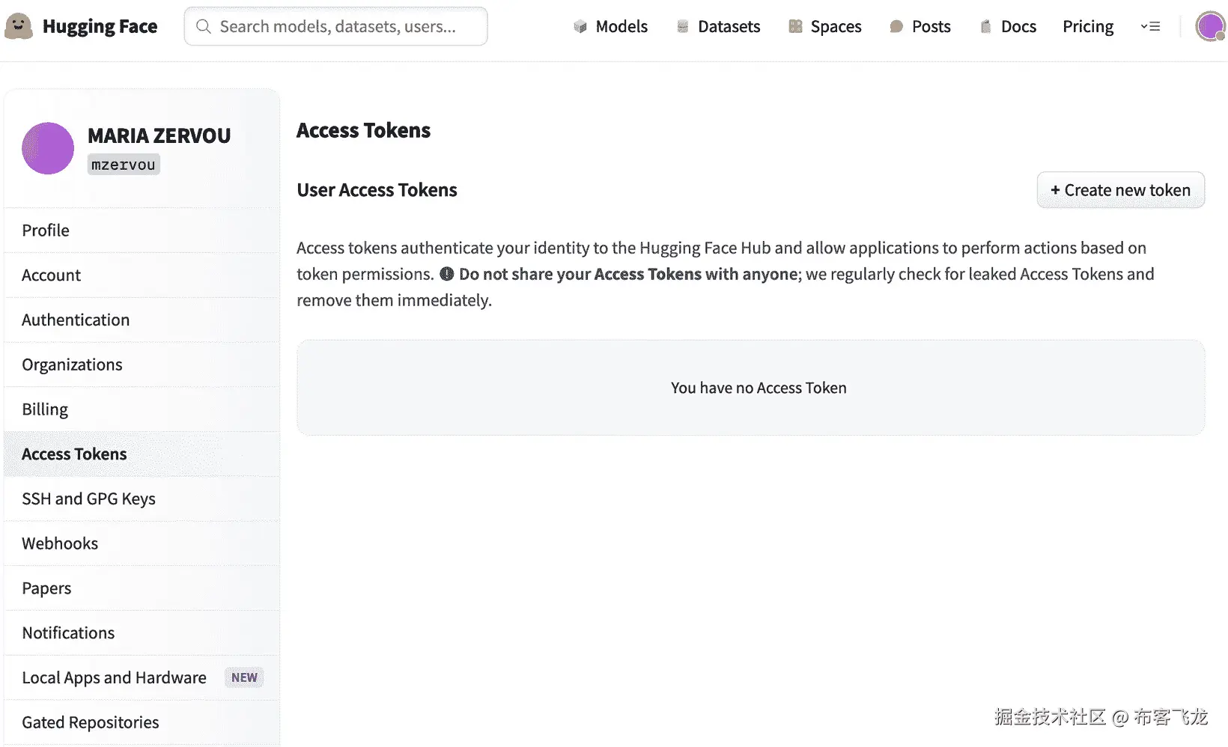The width and height of the screenshot is (1228, 747).
Task: Click the Hugging Face logo icon
Action: (x=19, y=26)
